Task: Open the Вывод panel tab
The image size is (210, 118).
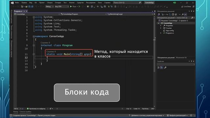Action: (16, 112)
